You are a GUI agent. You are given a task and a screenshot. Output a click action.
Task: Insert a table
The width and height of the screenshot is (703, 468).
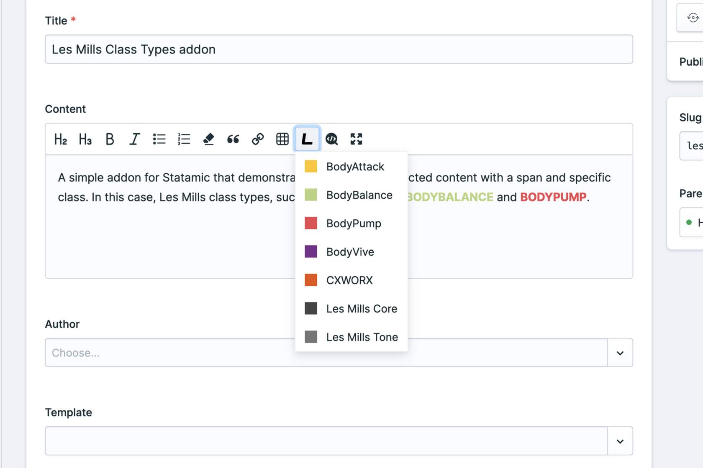click(x=282, y=139)
